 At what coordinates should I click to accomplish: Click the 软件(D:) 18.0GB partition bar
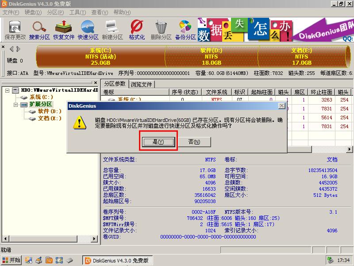[212, 57]
